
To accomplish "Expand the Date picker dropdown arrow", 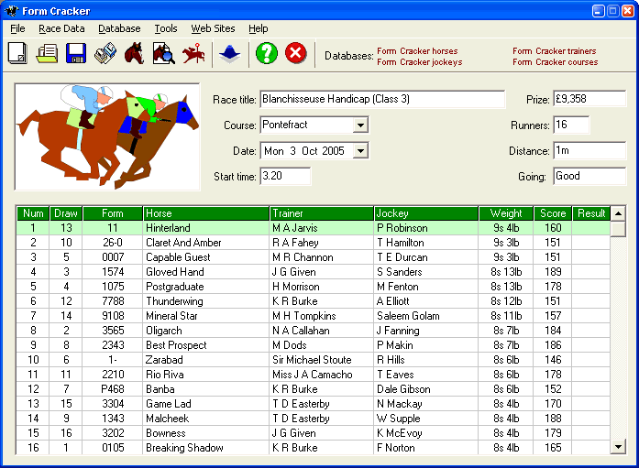I will (360, 151).
